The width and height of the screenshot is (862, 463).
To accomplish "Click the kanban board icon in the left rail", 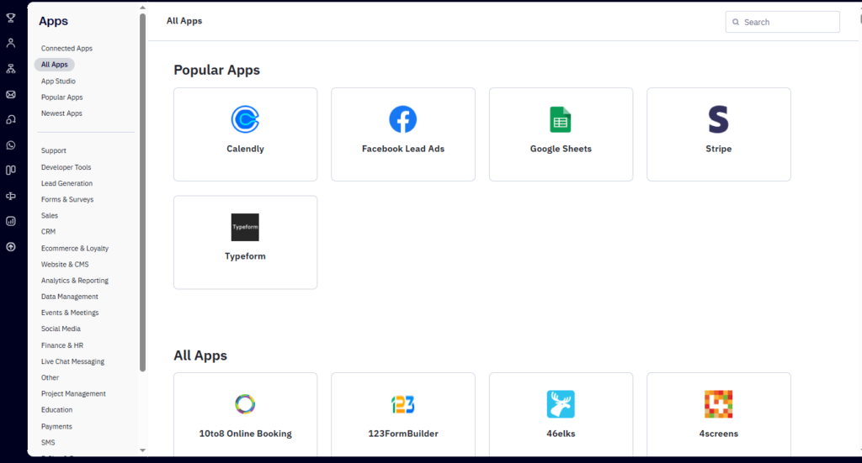I will click(x=10, y=170).
